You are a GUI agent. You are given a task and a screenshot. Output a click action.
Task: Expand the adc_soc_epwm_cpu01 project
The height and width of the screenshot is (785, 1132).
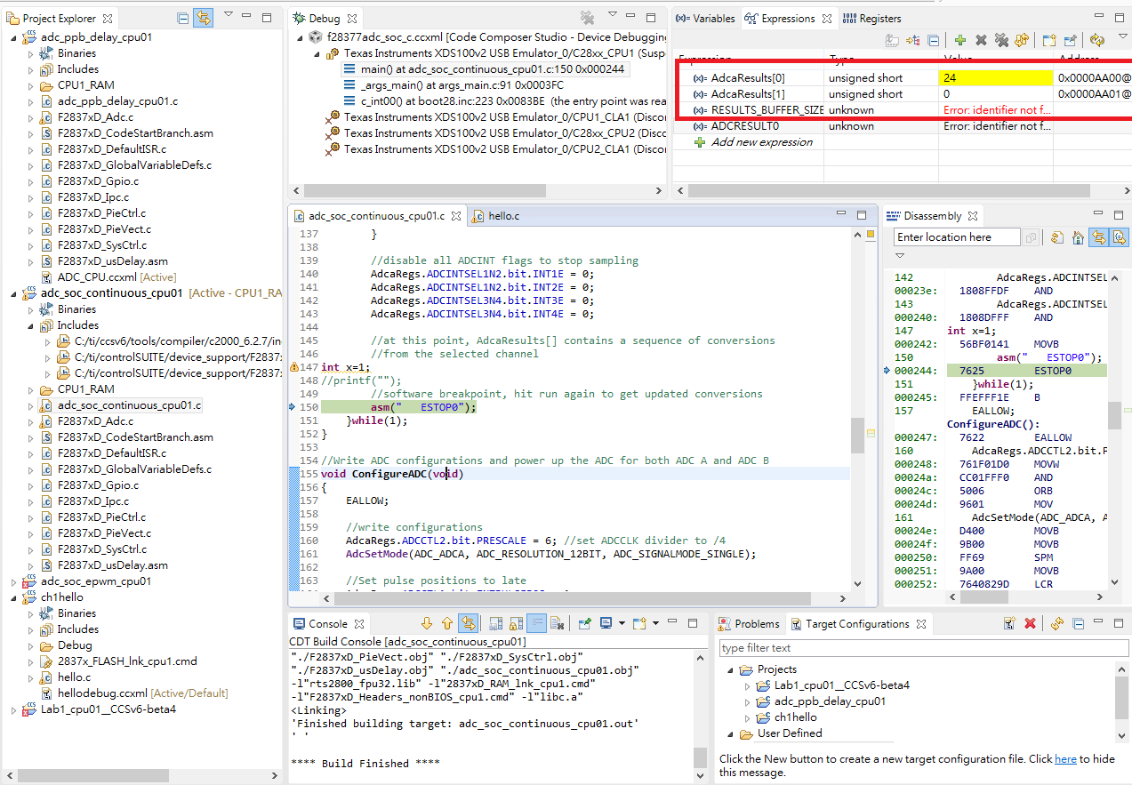click(x=13, y=581)
